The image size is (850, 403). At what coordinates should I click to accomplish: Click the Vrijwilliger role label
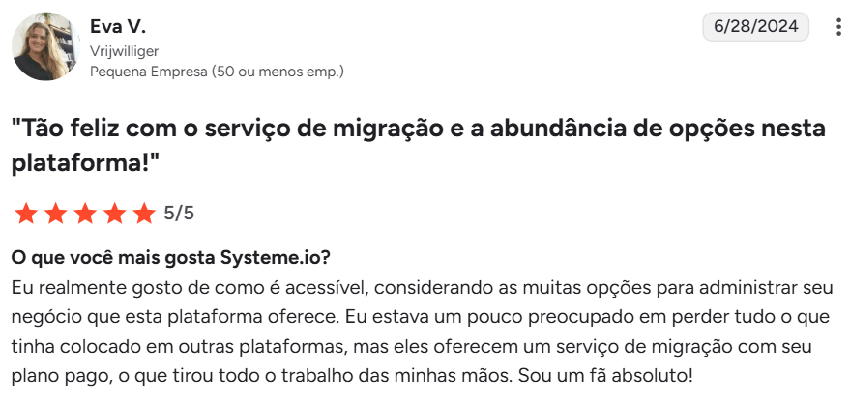click(124, 50)
